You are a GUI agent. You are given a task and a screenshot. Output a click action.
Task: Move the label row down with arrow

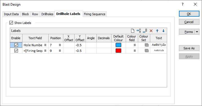(163, 31)
